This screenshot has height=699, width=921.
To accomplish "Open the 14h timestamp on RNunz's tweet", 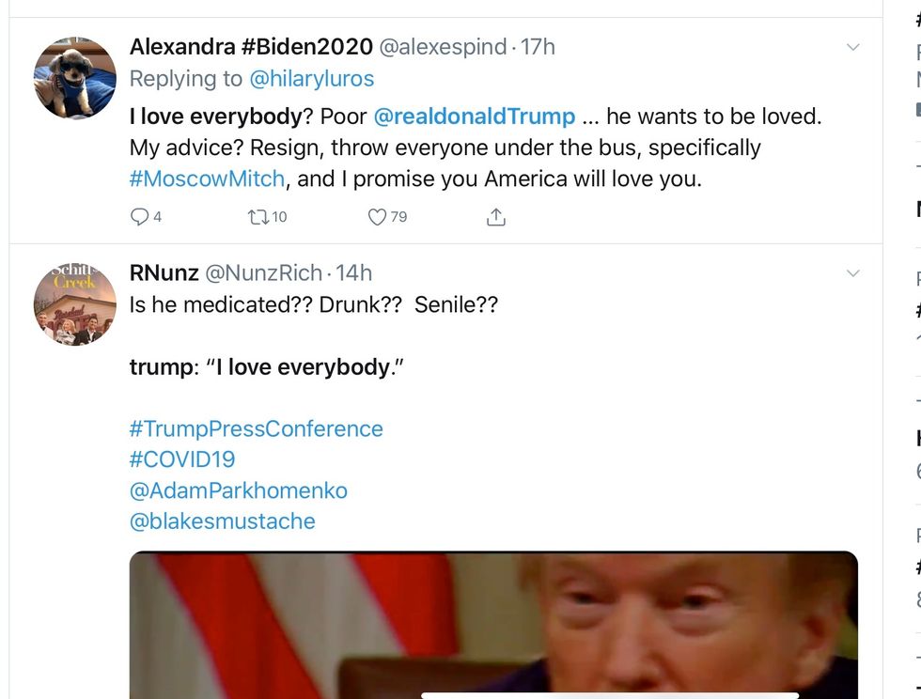I will [x=354, y=273].
